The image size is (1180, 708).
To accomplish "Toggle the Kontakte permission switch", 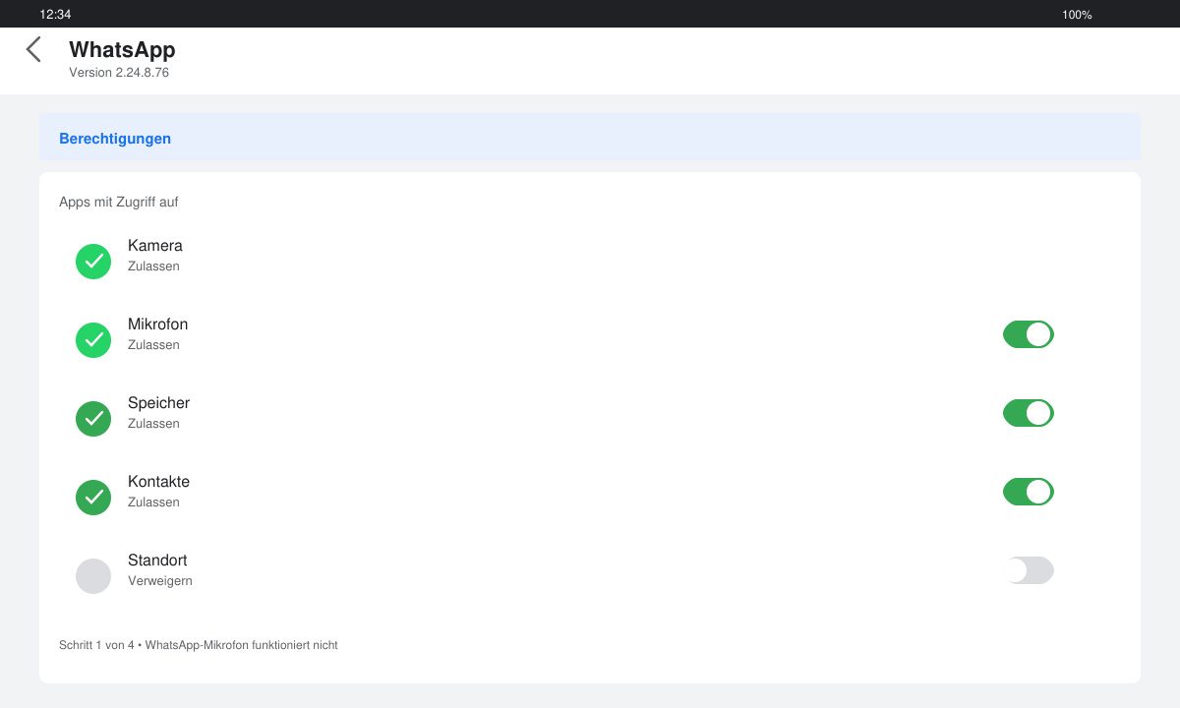I will pyautogui.click(x=1029, y=492).
